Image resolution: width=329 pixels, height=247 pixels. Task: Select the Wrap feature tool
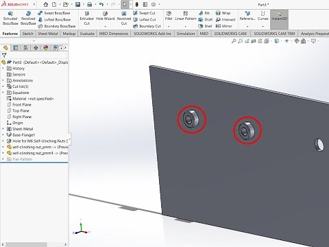pos(223,13)
